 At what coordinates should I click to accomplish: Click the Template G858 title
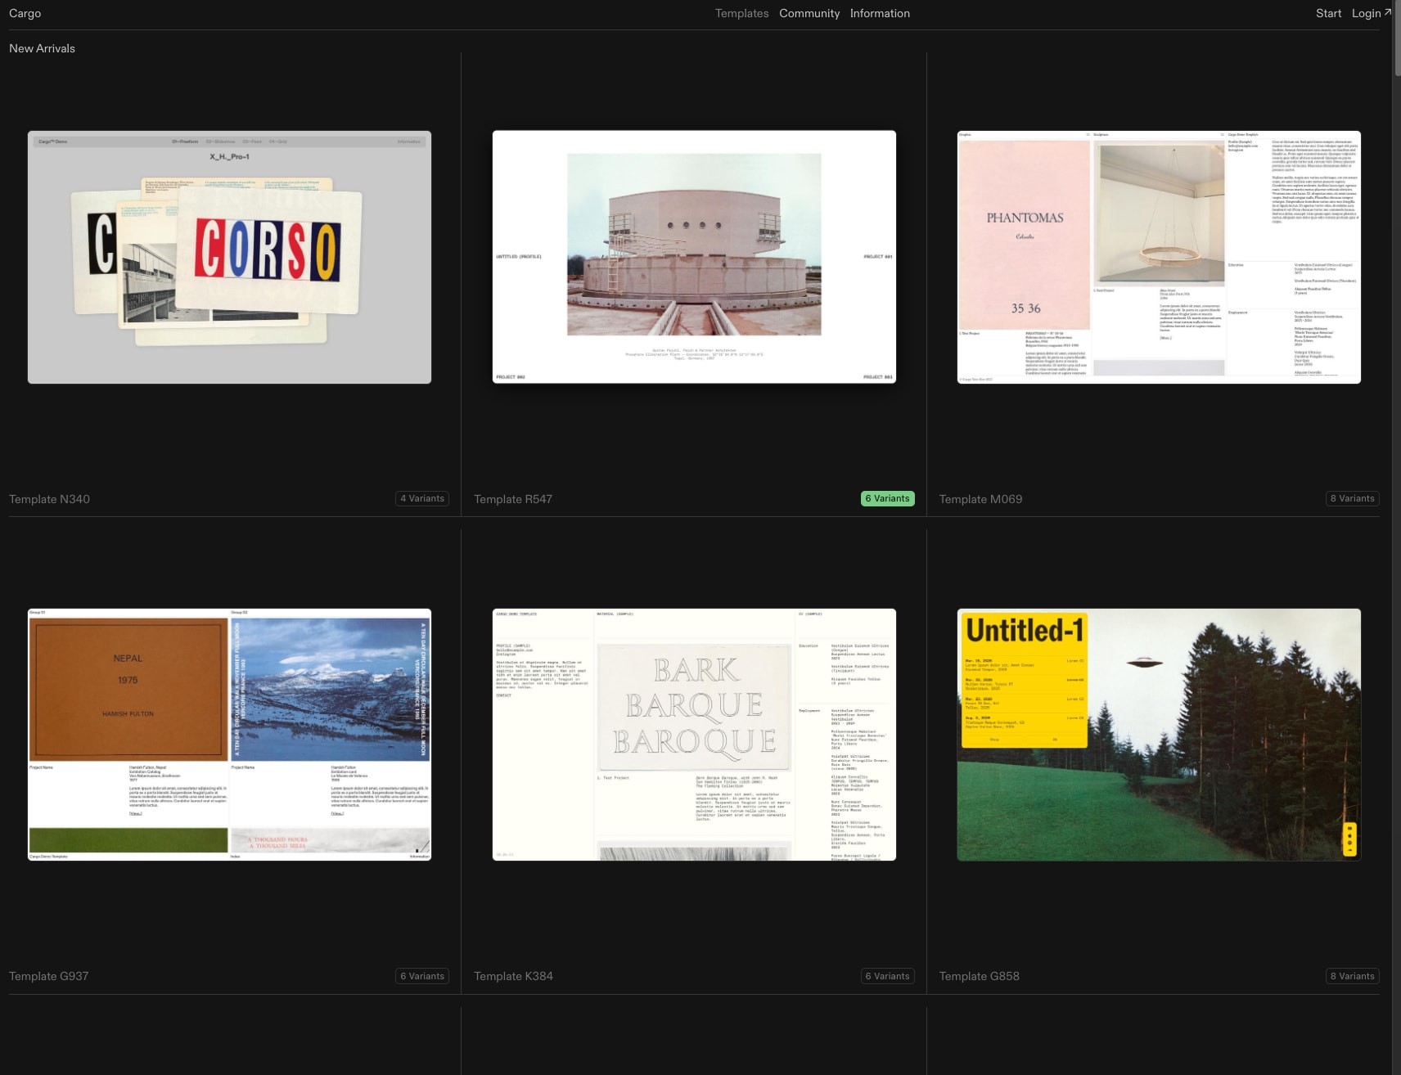[979, 976]
